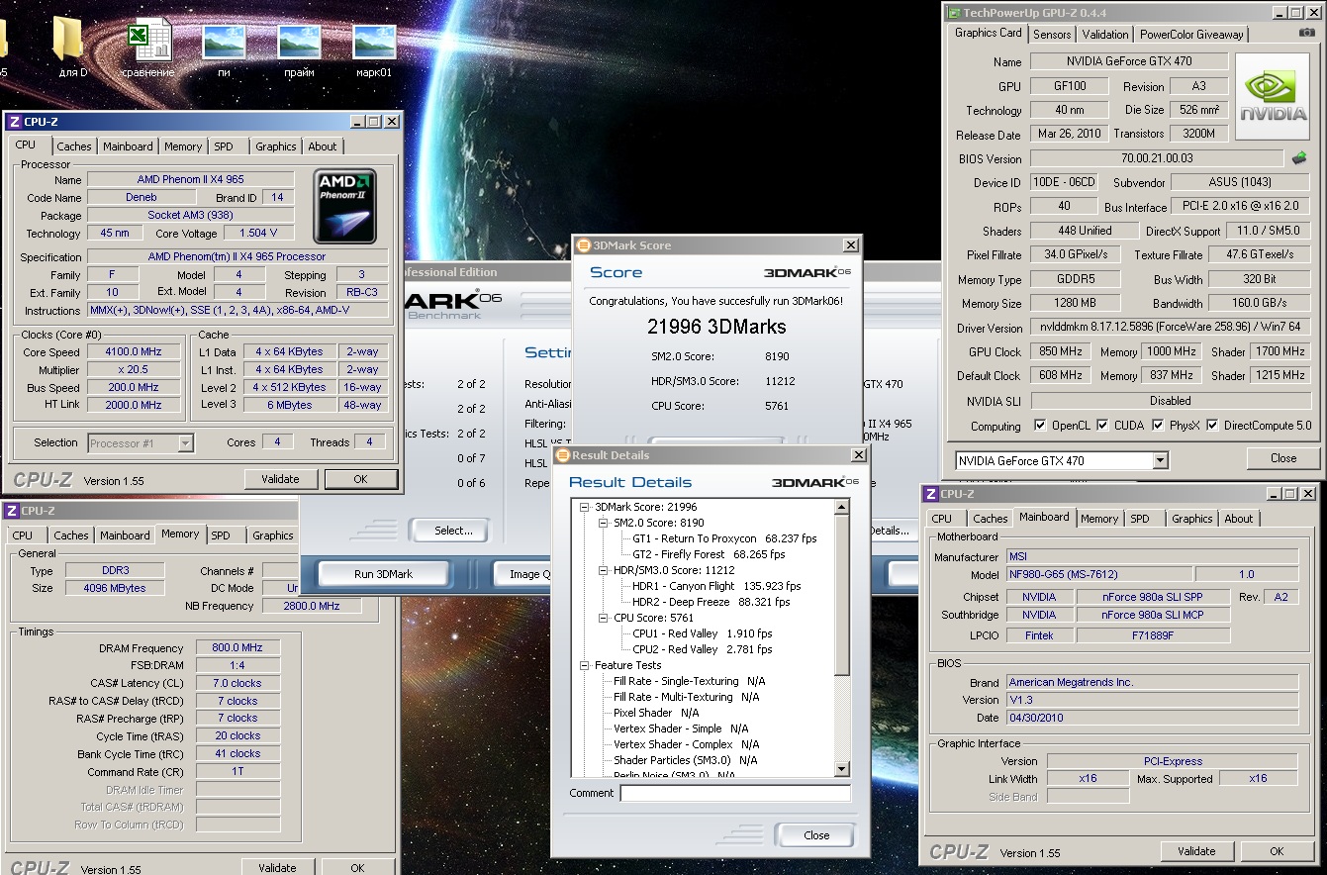Click the save BIOS chip icon in GPU-Z

click(x=1299, y=158)
